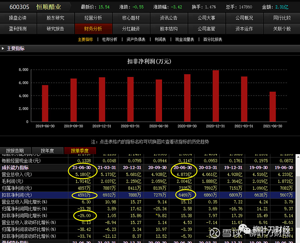The image size is (300, 243).
Task: Select the 按单季度 table view
Action: [x=80, y=151]
